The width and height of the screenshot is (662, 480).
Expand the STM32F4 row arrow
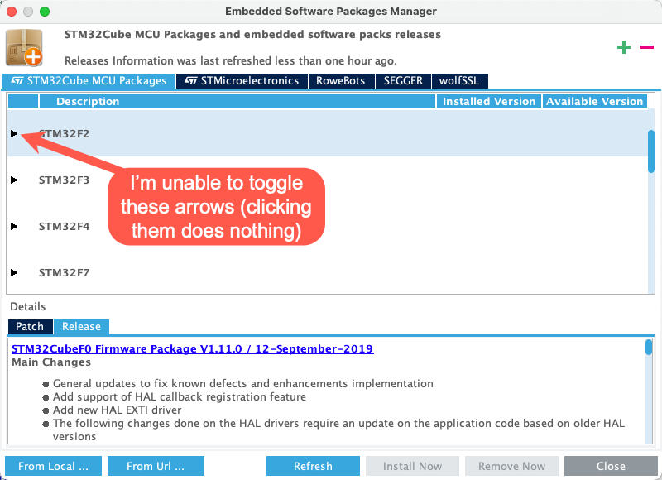[14, 227]
